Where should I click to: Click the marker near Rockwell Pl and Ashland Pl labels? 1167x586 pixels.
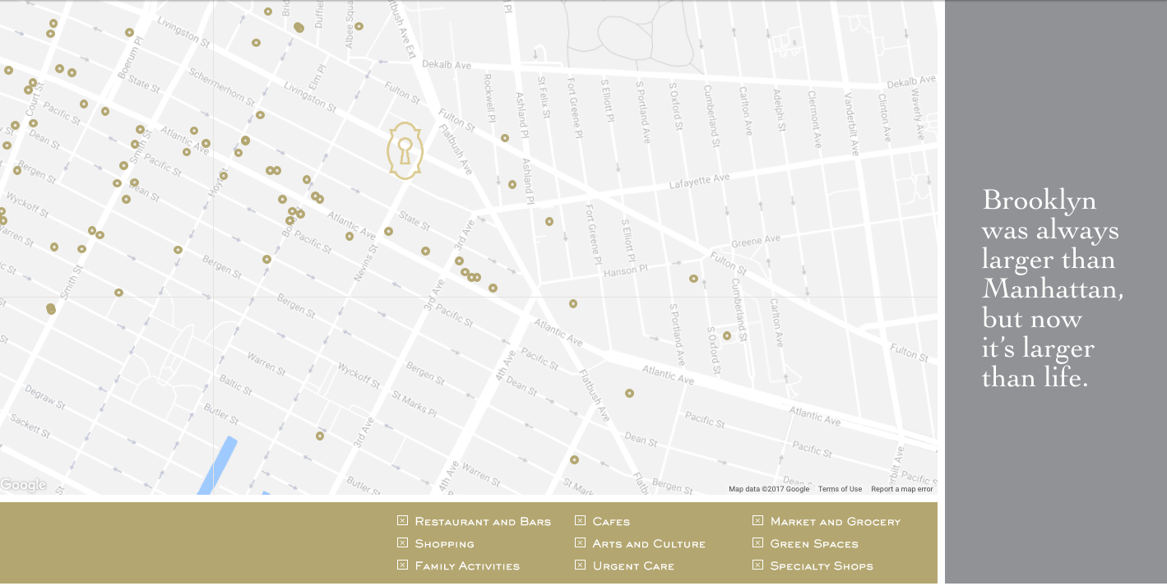[505, 138]
